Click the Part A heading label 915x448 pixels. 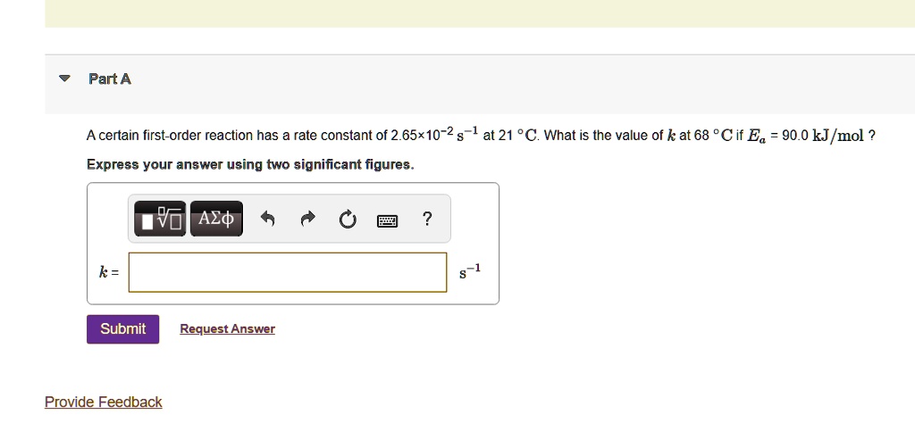click(x=110, y=79)
